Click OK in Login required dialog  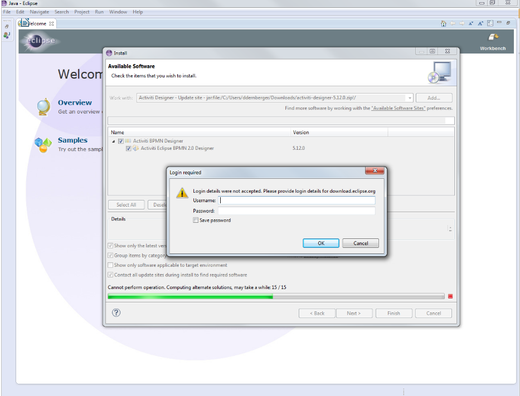click(320, 243)
